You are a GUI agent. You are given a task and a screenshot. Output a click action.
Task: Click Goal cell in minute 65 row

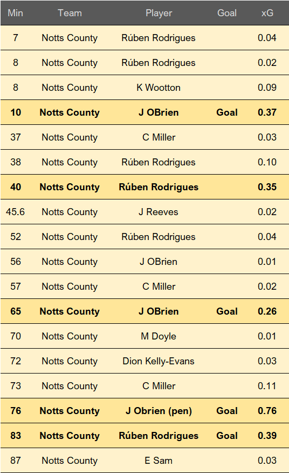click(227, 311)
